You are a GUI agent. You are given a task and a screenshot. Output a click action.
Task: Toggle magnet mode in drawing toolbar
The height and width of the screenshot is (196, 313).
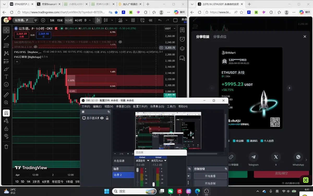pos(6,113)
